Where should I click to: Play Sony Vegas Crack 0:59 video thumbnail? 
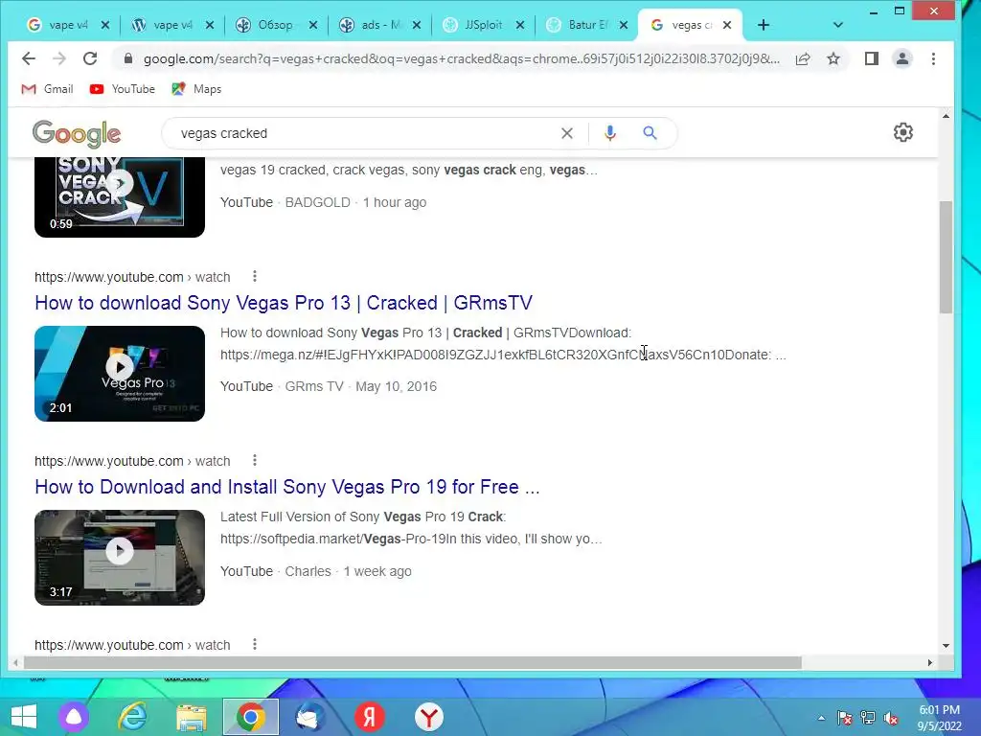(x=120, y=196)
